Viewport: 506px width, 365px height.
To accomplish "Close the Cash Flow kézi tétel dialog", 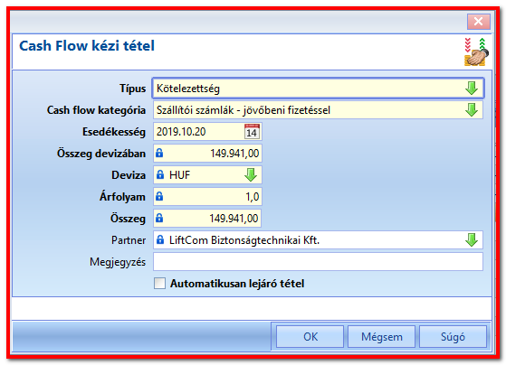I will click(x=479, y=22).
